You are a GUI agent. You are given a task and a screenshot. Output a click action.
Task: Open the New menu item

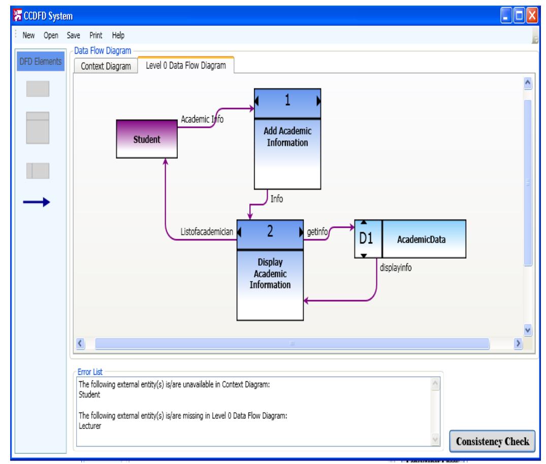click(28, 35)
